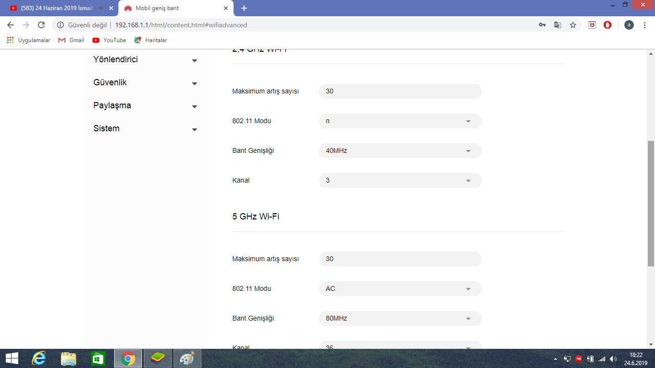Click 5 GHz Maksimum artış sayısı field
Screen dimensions: 655x368
[x=400, y=259]
